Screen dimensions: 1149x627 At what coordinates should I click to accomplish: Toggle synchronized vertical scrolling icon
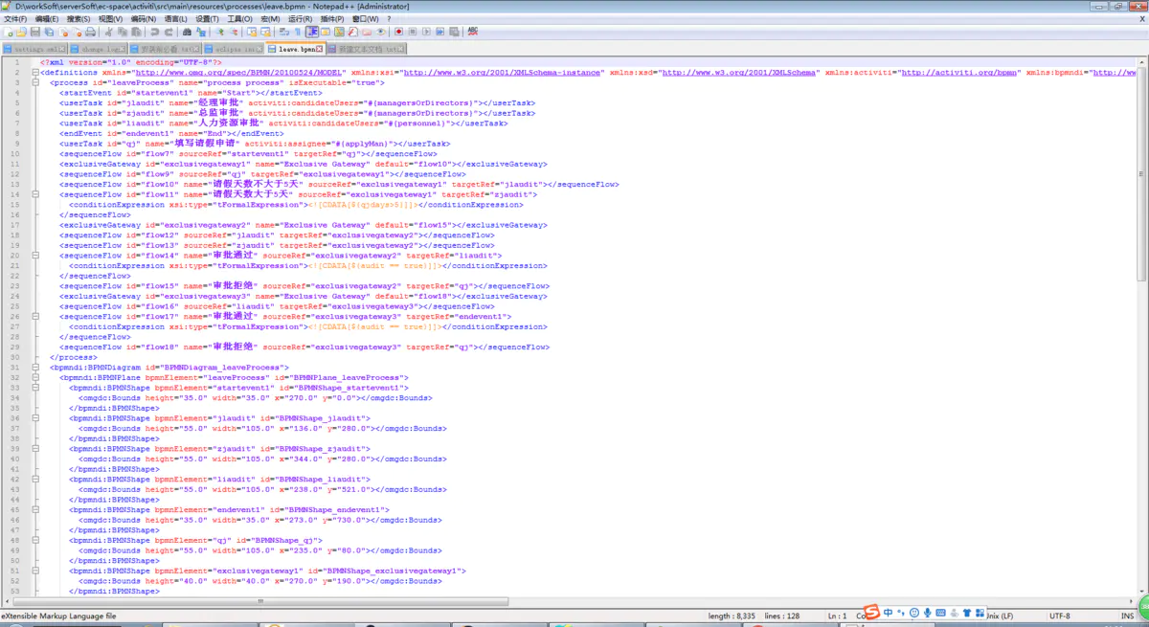[x=252, y=32]
